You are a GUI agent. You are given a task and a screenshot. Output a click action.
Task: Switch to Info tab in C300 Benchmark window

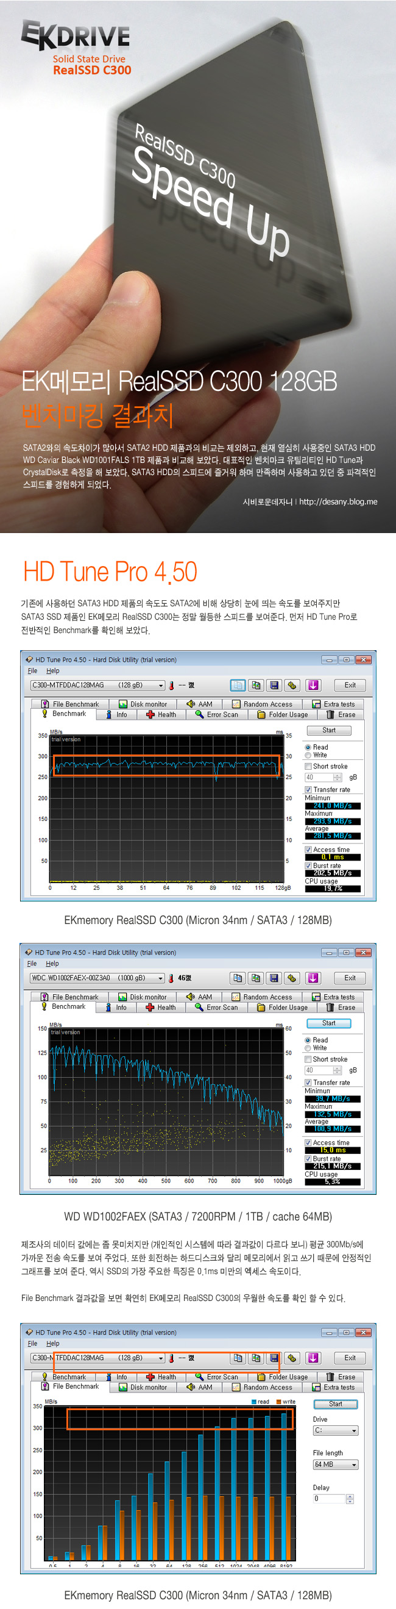(116, 715)
